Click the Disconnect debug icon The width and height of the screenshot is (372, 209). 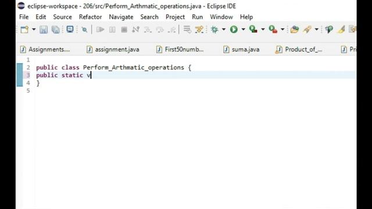pyautogui.click(x=135, y=30)
